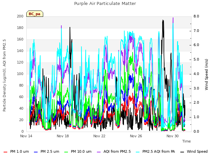Click the Nov 18 x-axis label
Viewport: 211px width, 158px height.
coord(63,136)
